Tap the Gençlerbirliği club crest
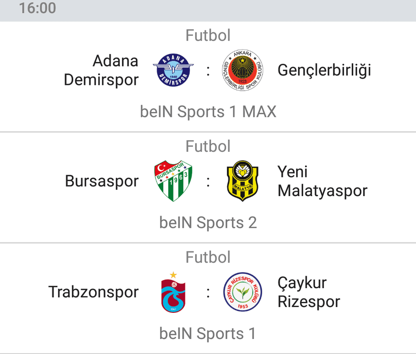416x354 pixels. click(x=243, y=70)
